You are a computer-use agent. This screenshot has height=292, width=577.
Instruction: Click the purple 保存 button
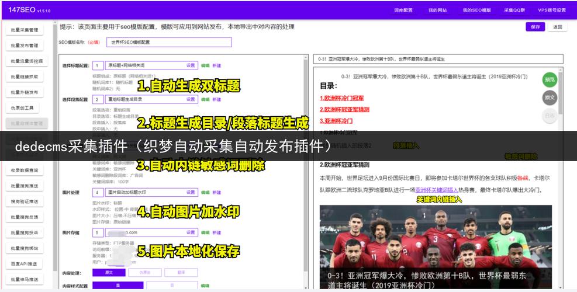coord(535,27)
